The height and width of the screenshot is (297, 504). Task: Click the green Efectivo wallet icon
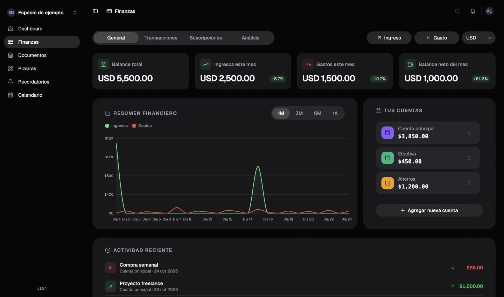(x=387, y=158)
